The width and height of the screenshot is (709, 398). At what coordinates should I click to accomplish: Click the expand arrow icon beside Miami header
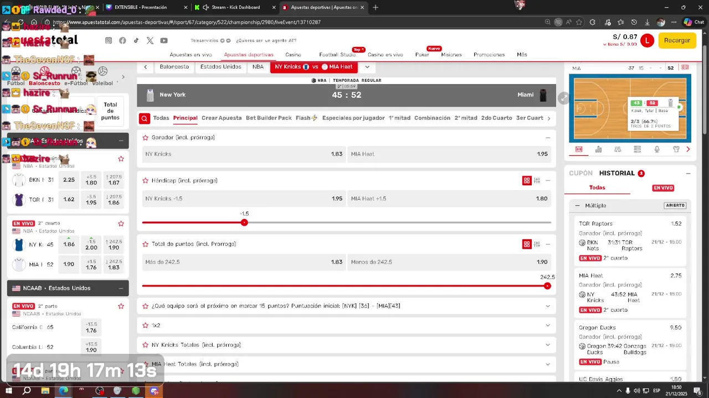(x=563, y=98)
